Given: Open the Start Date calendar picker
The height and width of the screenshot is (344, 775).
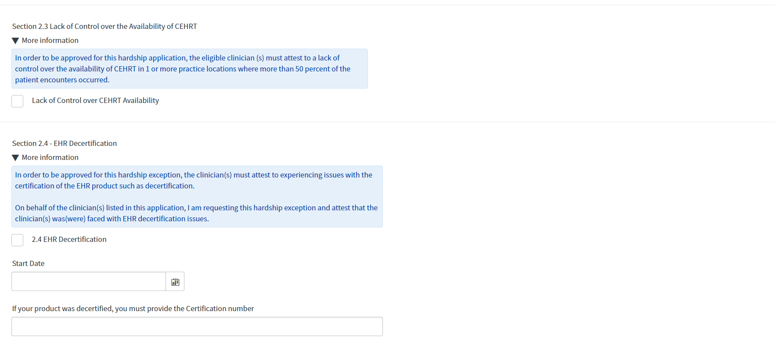Looking at the screenshot, I should [x=175, y=282].
